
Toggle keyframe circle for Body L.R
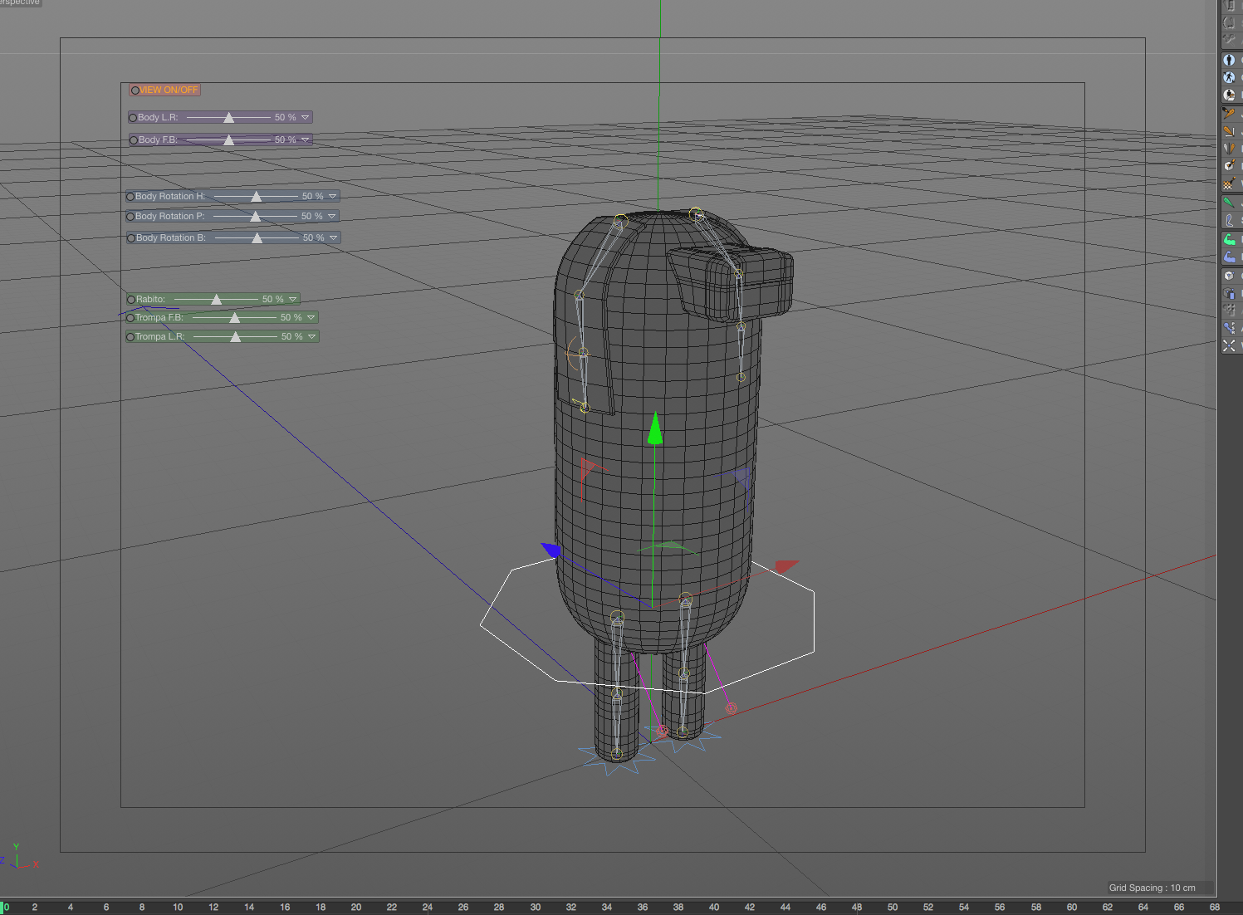133,118
